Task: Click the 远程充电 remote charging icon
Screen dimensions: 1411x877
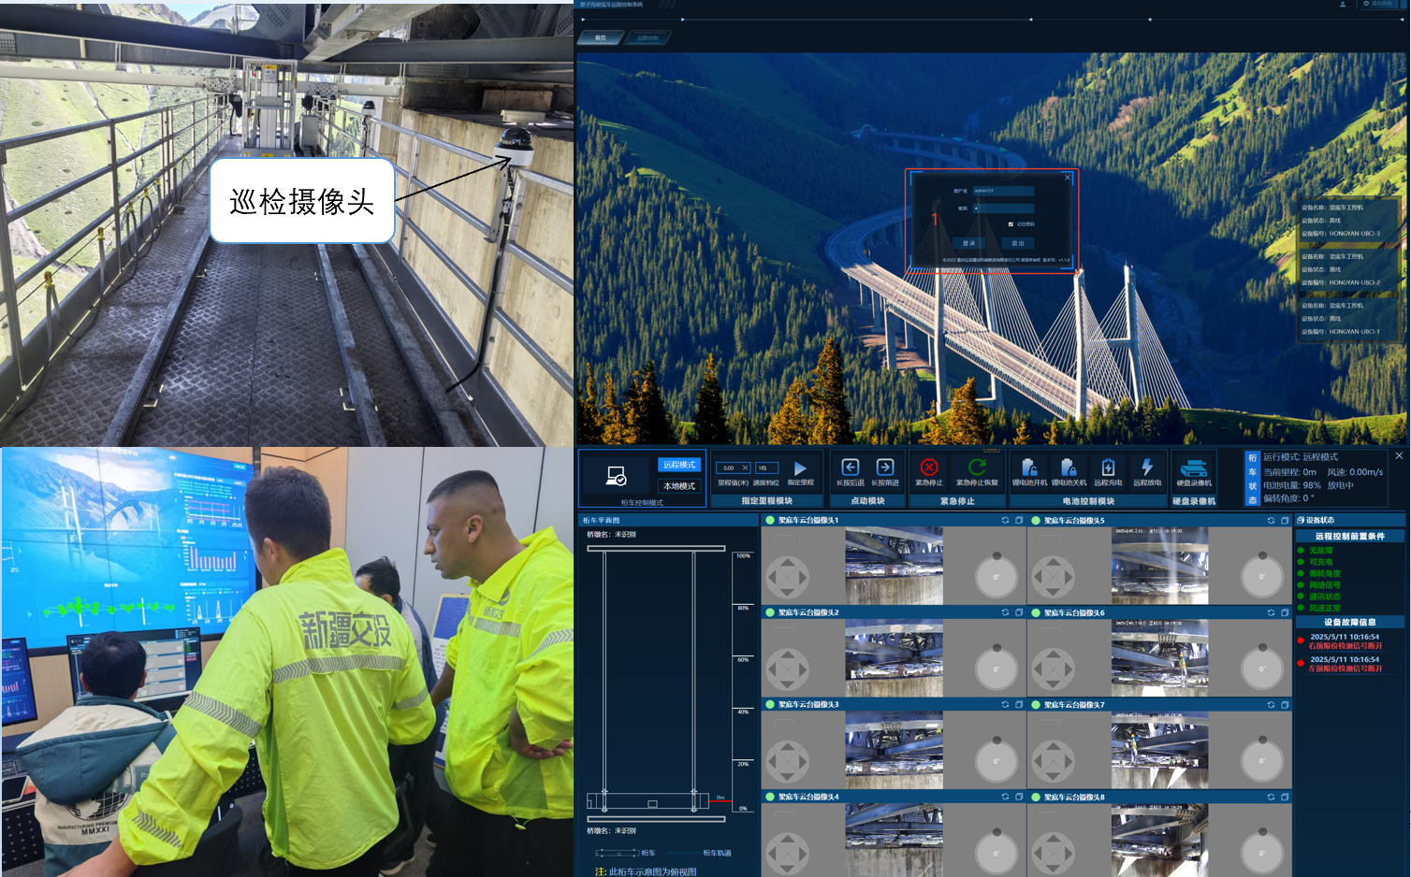Action: 1108,467
